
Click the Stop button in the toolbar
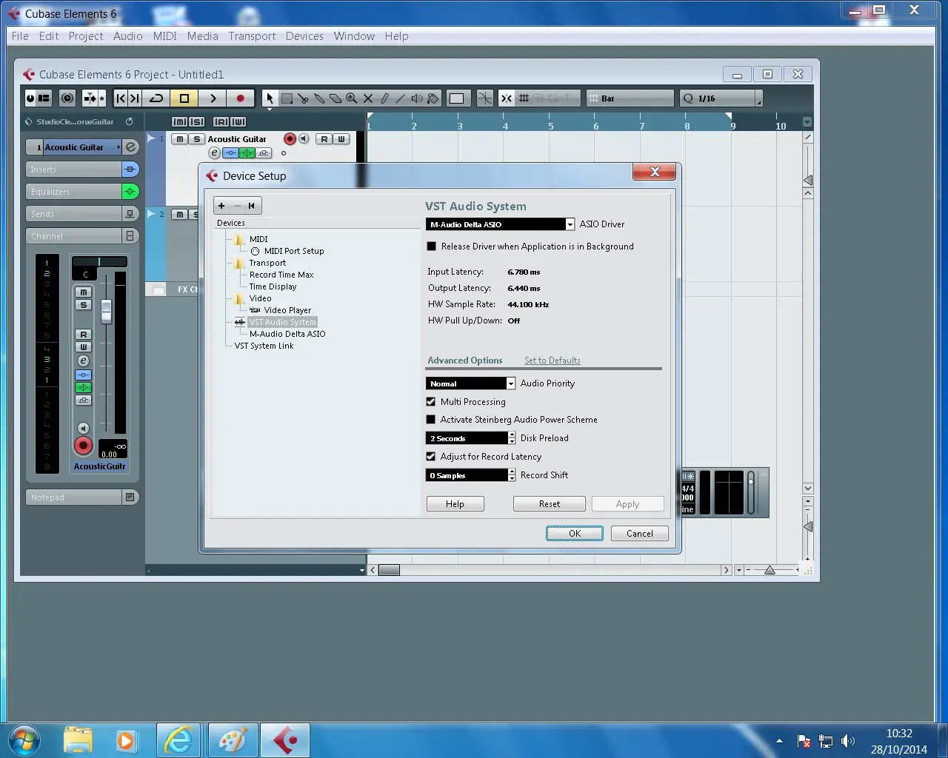click(x=184, y=98)
